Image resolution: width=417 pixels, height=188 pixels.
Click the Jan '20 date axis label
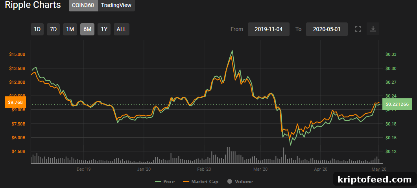click(144, 169)
